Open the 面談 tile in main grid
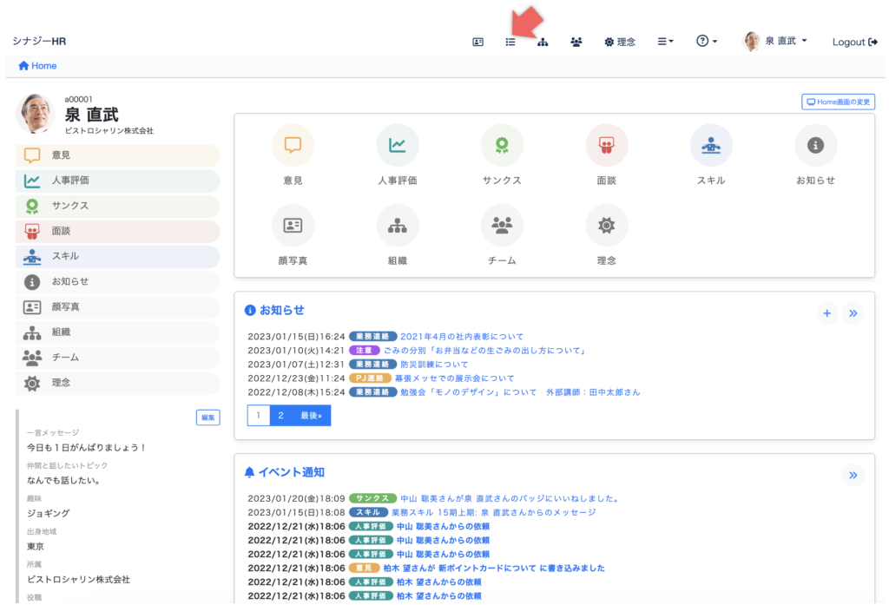Image resolution: width=889 pixels, height=605 pixels. (x=607, y=146)
